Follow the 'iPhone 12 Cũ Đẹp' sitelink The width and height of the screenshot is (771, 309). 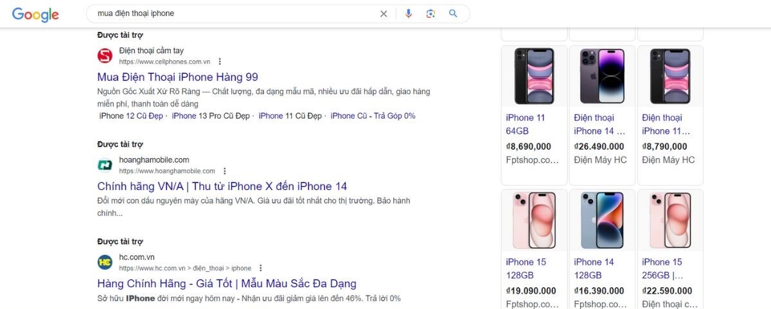pyautogui.click(x=131, y=116)
